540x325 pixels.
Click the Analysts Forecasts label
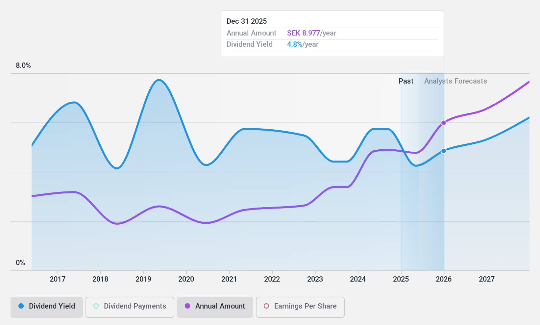point(455,81)
